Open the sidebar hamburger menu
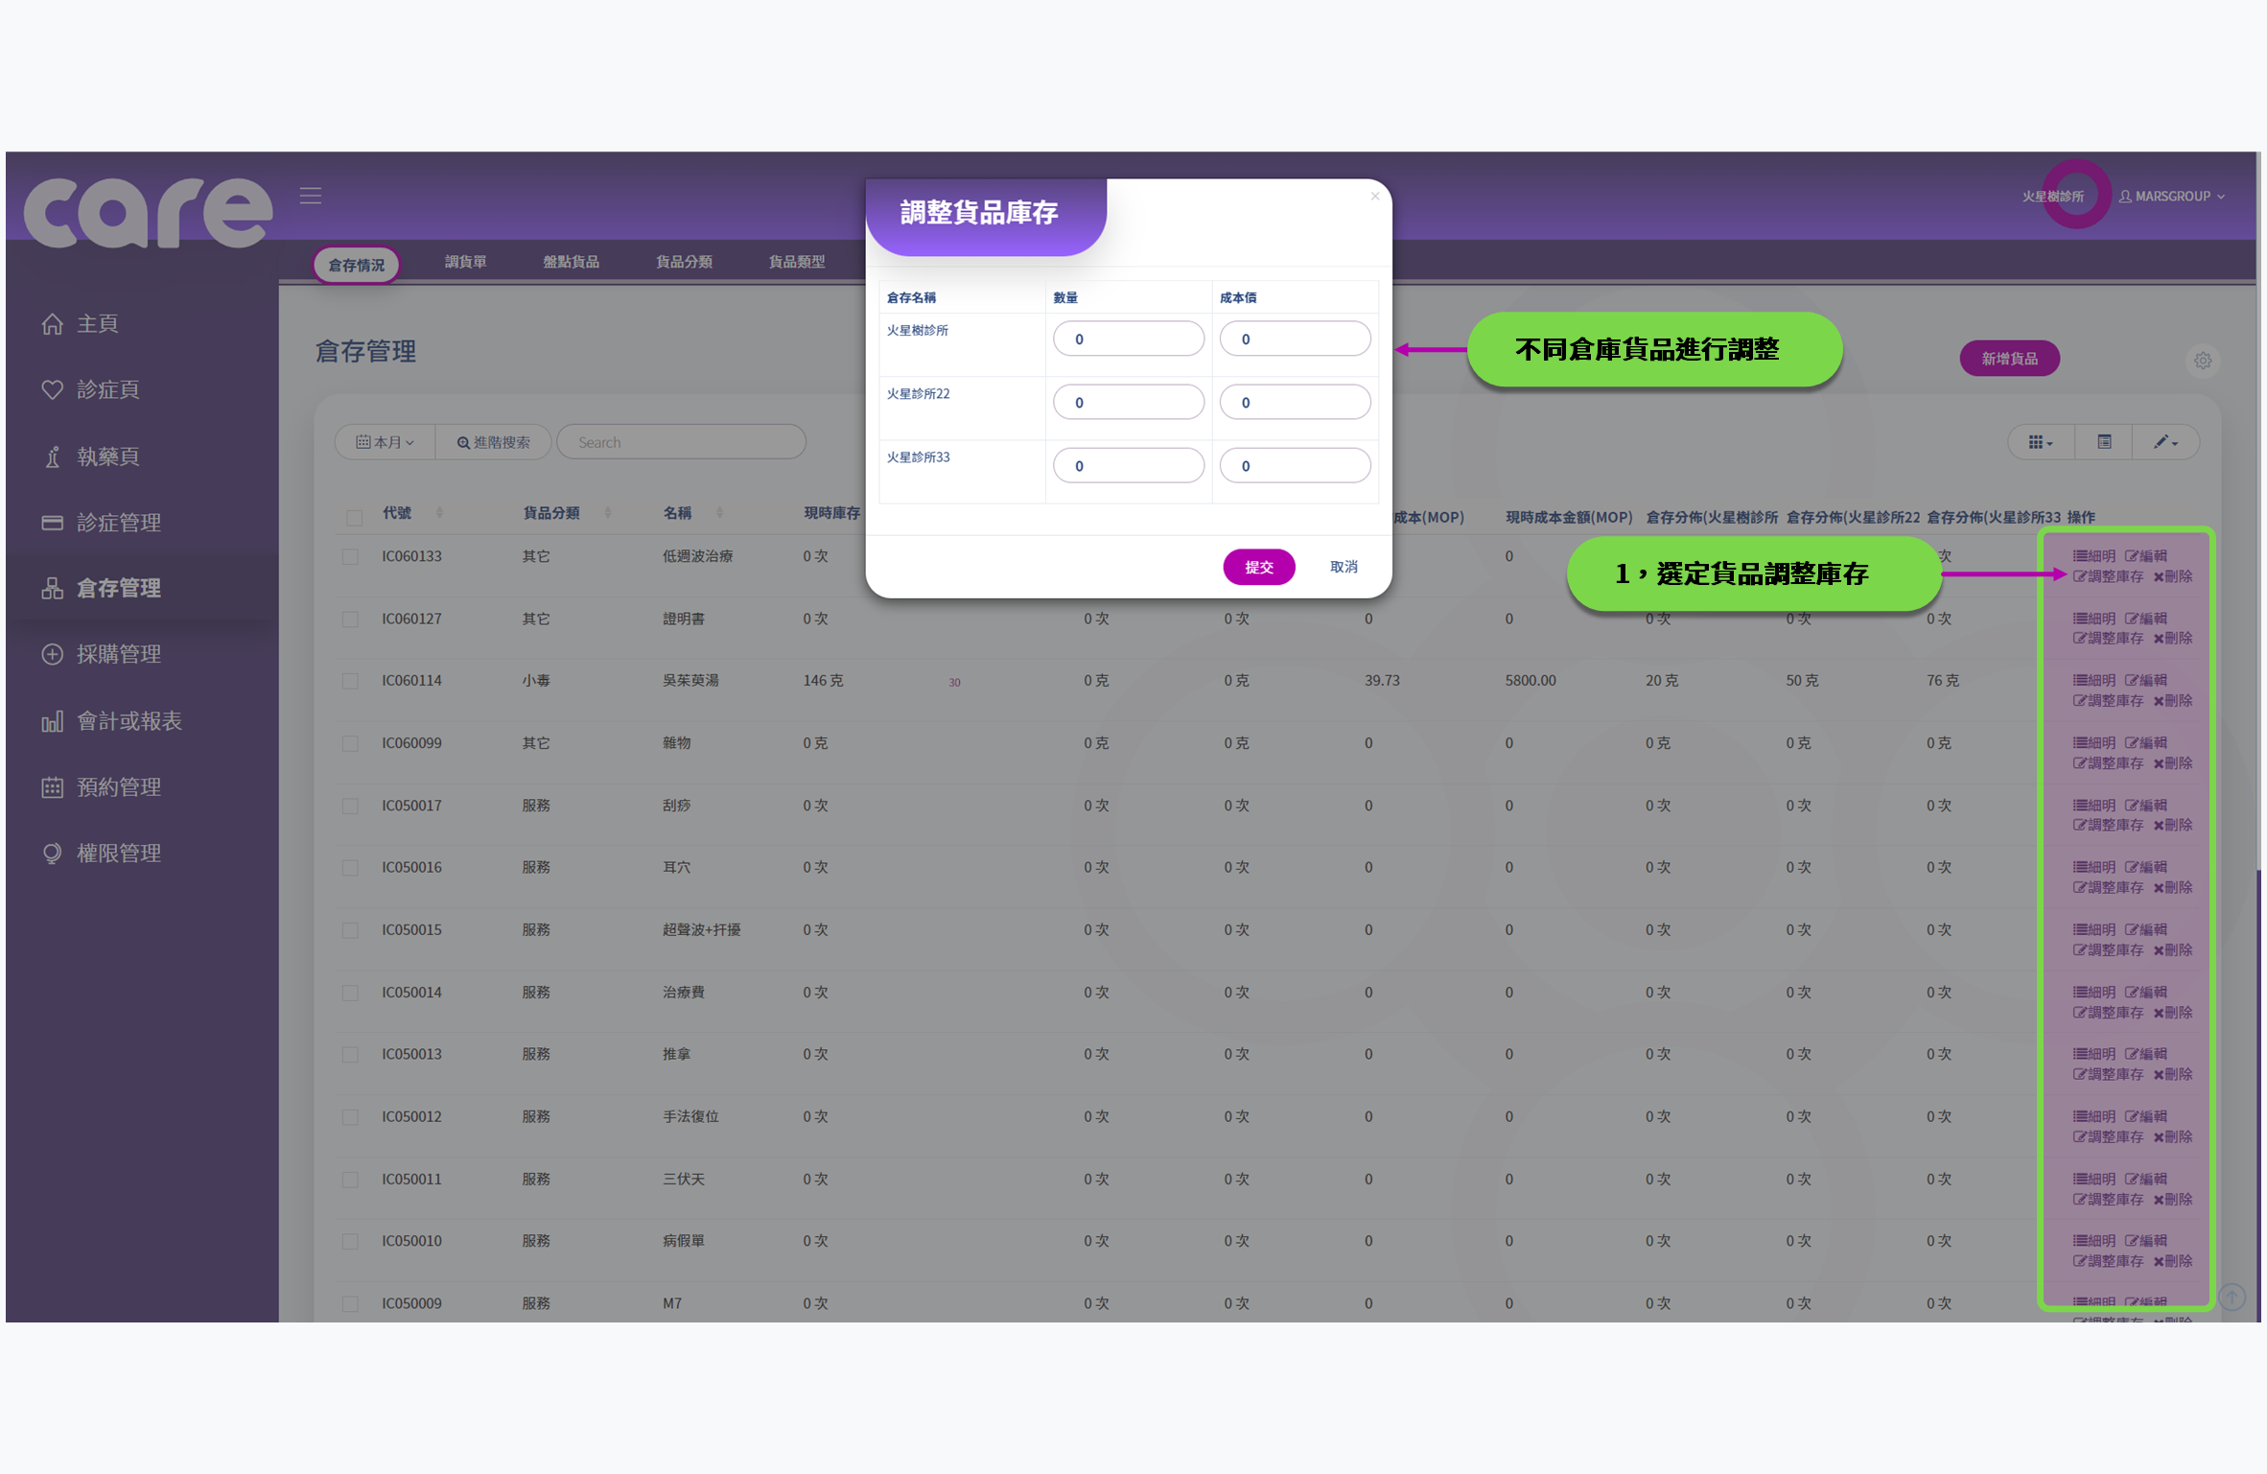Image resolution: width=2267 pixels, height=1474 pixels. (x=310, y=195)
